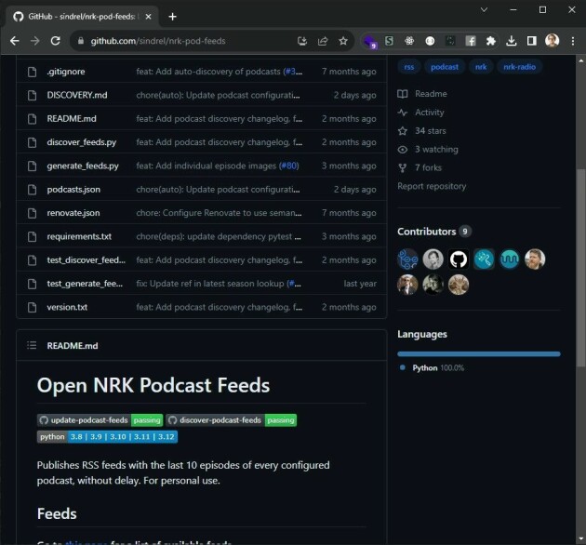Click the scrollbar down arrow
586x545 pixels.
pos(580,538)
